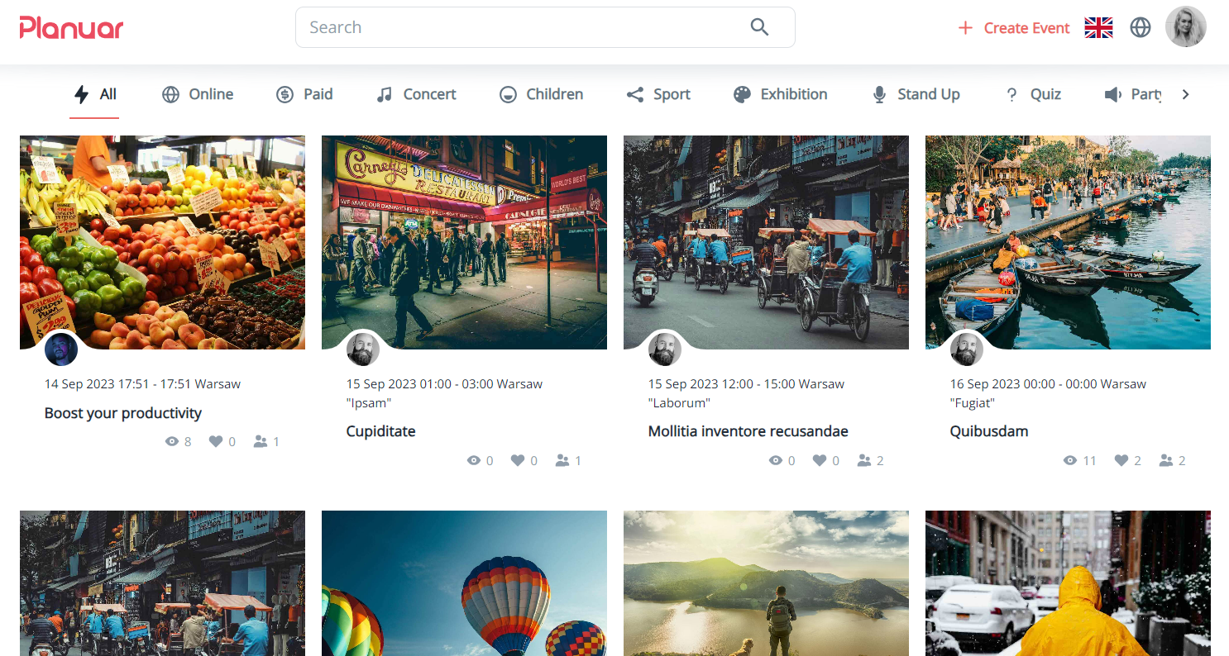Click views eye icon on Quibusdam card
The height and width of the screenshot is (656, 1229).
(1070, 460)
